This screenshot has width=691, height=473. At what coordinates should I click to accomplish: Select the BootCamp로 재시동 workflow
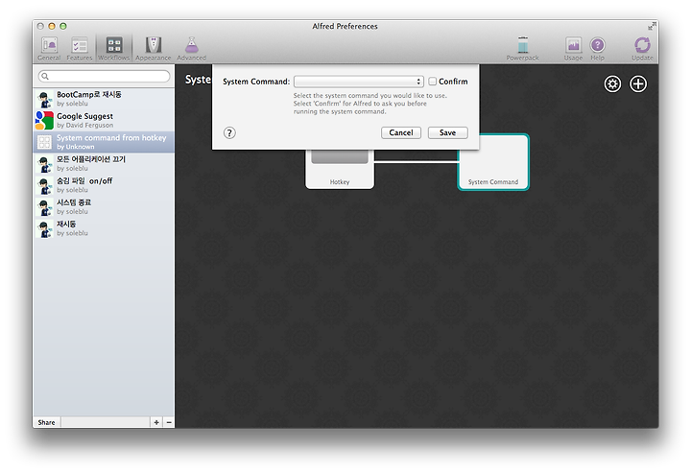(104, 99)
